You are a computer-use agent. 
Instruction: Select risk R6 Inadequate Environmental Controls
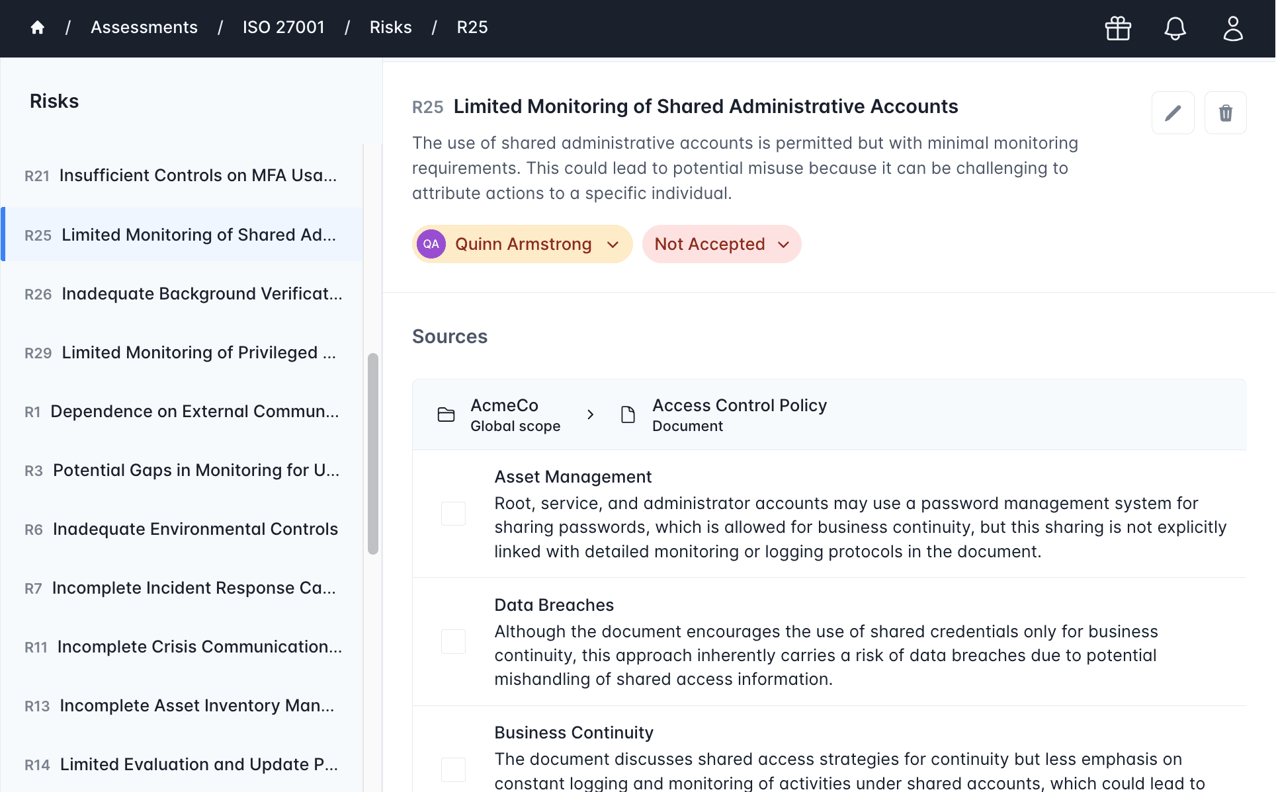pyautogui.click(x=183, y=529)
